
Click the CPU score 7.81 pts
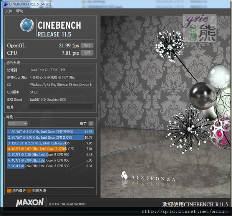point(70,53)
